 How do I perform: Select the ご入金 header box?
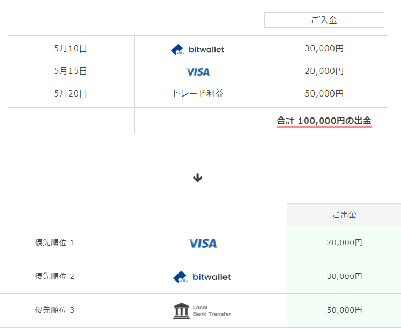324,20
